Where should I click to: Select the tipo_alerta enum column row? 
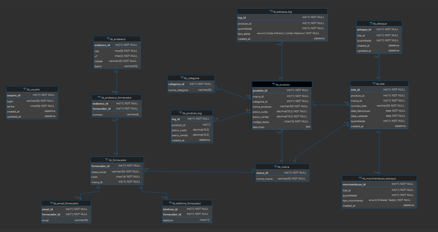click(282, 34)
